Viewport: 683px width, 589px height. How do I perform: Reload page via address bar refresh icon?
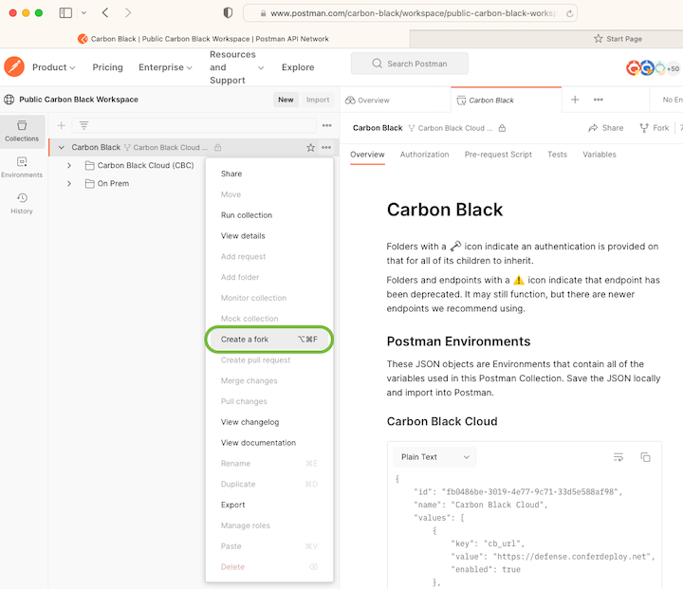569,13
